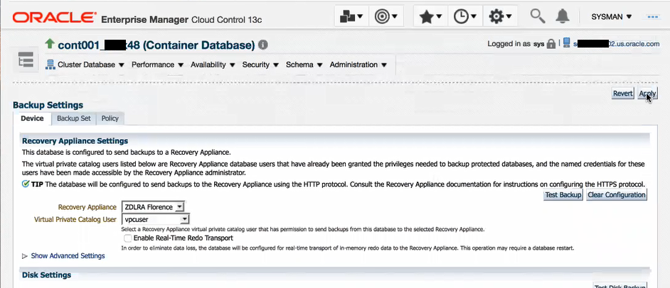The height and width of the screenshot is (288, 670).
Task: Open the SYSMAN user menu
Action: coord(612,16)
